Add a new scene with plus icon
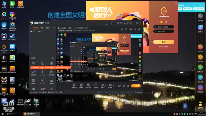Screen dimensions: 206x116 point(54,28)
